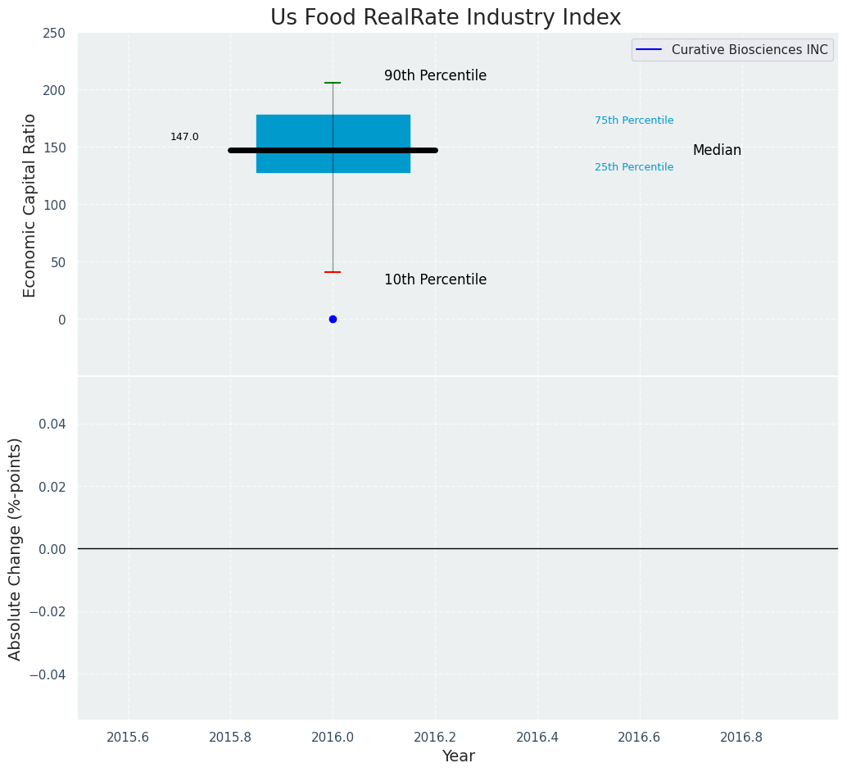Click the red 10th percentile whisker cap
This screenshot has height=772, width=847.
tap(333, 272)
